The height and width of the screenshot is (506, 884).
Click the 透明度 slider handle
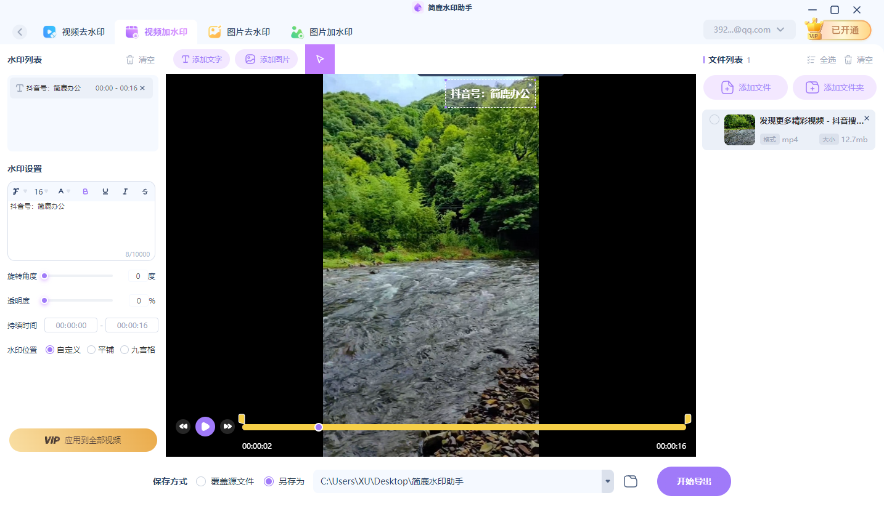tap(44, 300)
